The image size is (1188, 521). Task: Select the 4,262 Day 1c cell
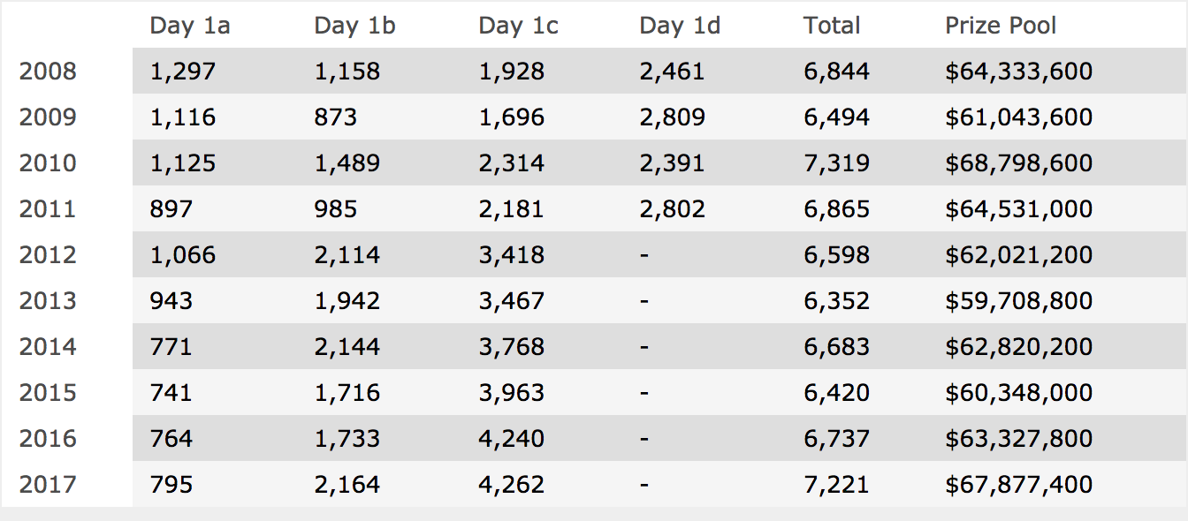coord(512,485)
